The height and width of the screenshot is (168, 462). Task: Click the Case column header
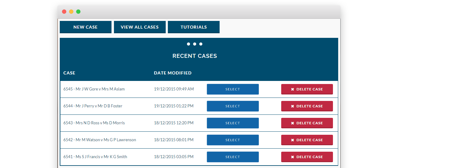click(x=69, y=73)
